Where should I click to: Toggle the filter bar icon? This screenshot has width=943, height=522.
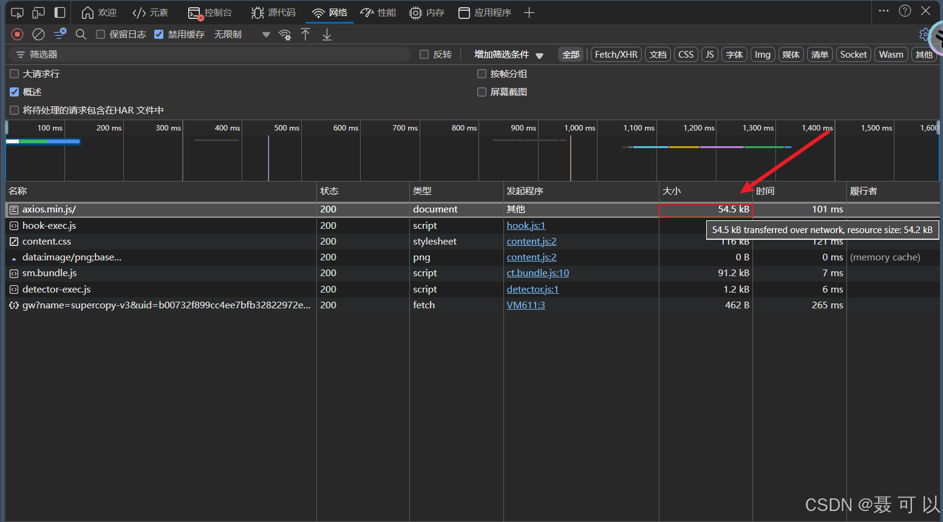[x=60, y=35]
